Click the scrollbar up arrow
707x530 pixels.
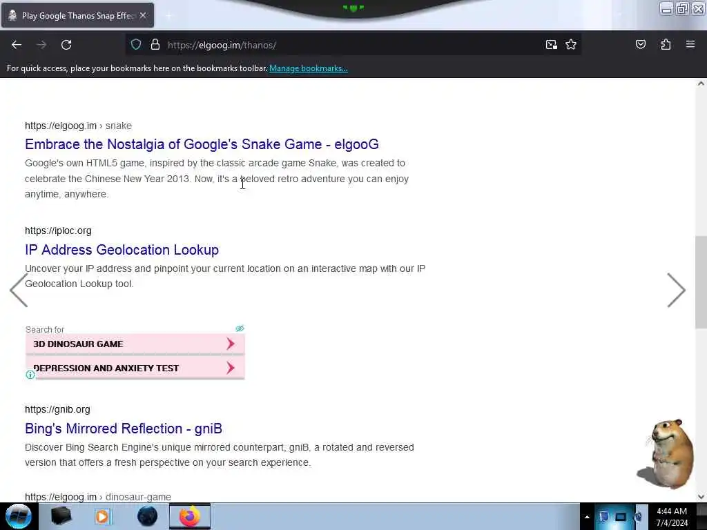[x=701, y=84]
